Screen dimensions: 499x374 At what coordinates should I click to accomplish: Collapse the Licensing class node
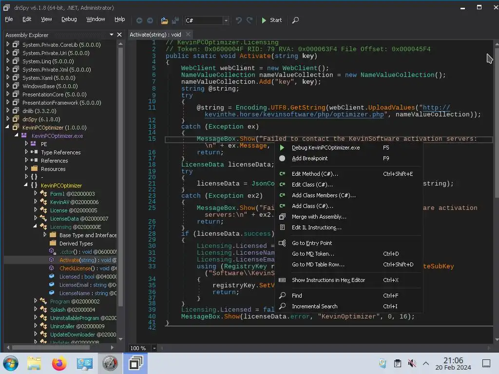tap(35, 226)
